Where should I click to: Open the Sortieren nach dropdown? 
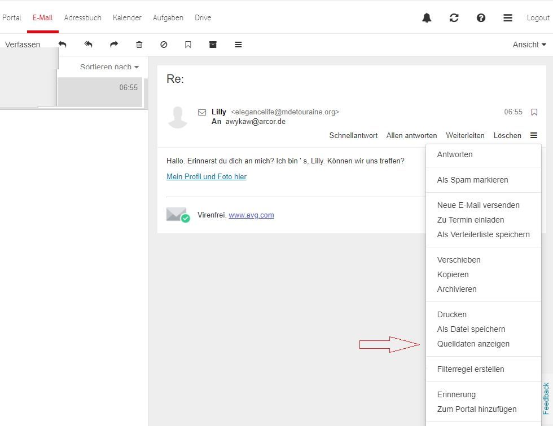coord(109,67)
